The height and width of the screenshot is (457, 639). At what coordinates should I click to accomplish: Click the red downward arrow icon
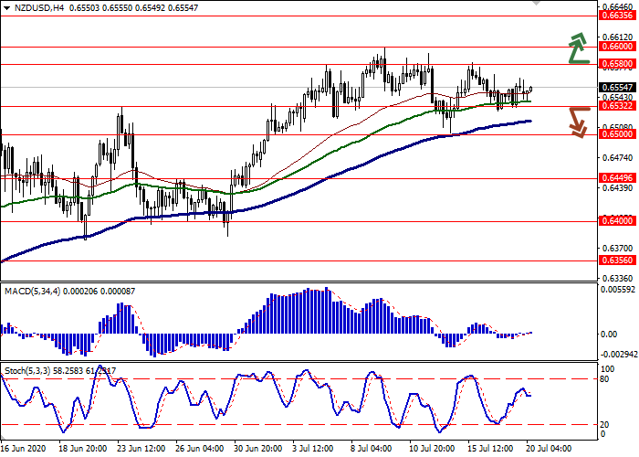[578, 122]
